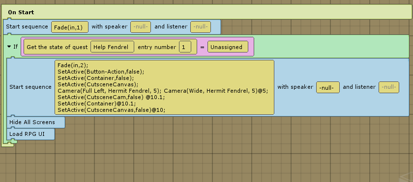
Task: Set speaker null field of cutscene sequence
Action: tap(328, 87)
